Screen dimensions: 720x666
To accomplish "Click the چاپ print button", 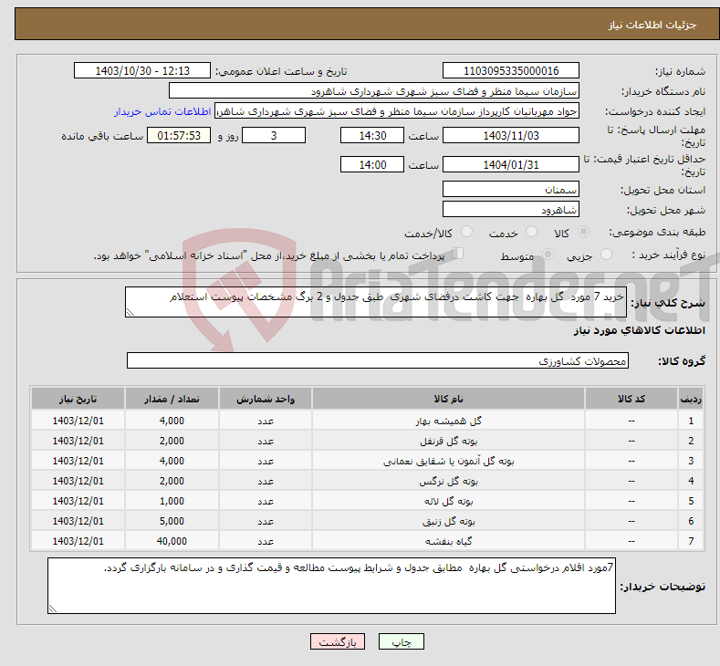I will click(402, 641).
